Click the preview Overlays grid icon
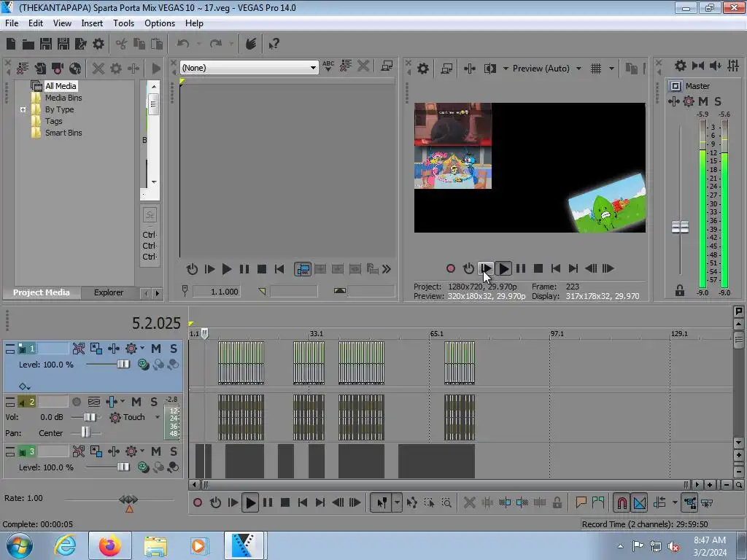747x560 pixels. 596,69
